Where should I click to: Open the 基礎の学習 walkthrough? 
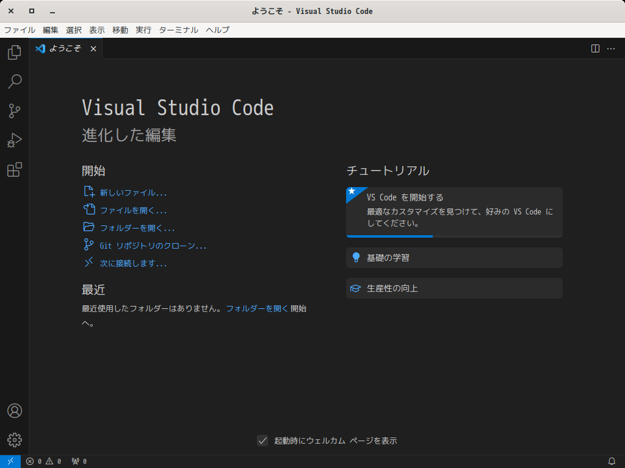point(454,258)
